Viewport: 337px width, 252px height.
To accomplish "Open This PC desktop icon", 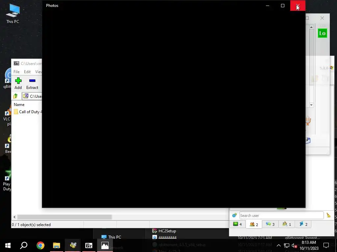I will click(13, 14).
